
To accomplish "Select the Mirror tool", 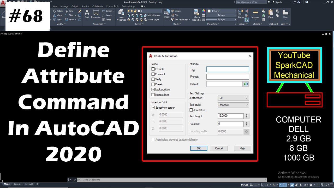I will 58,15.
